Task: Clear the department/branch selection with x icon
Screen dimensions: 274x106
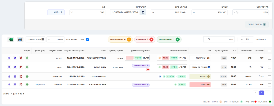Action: tap(237, 12)
